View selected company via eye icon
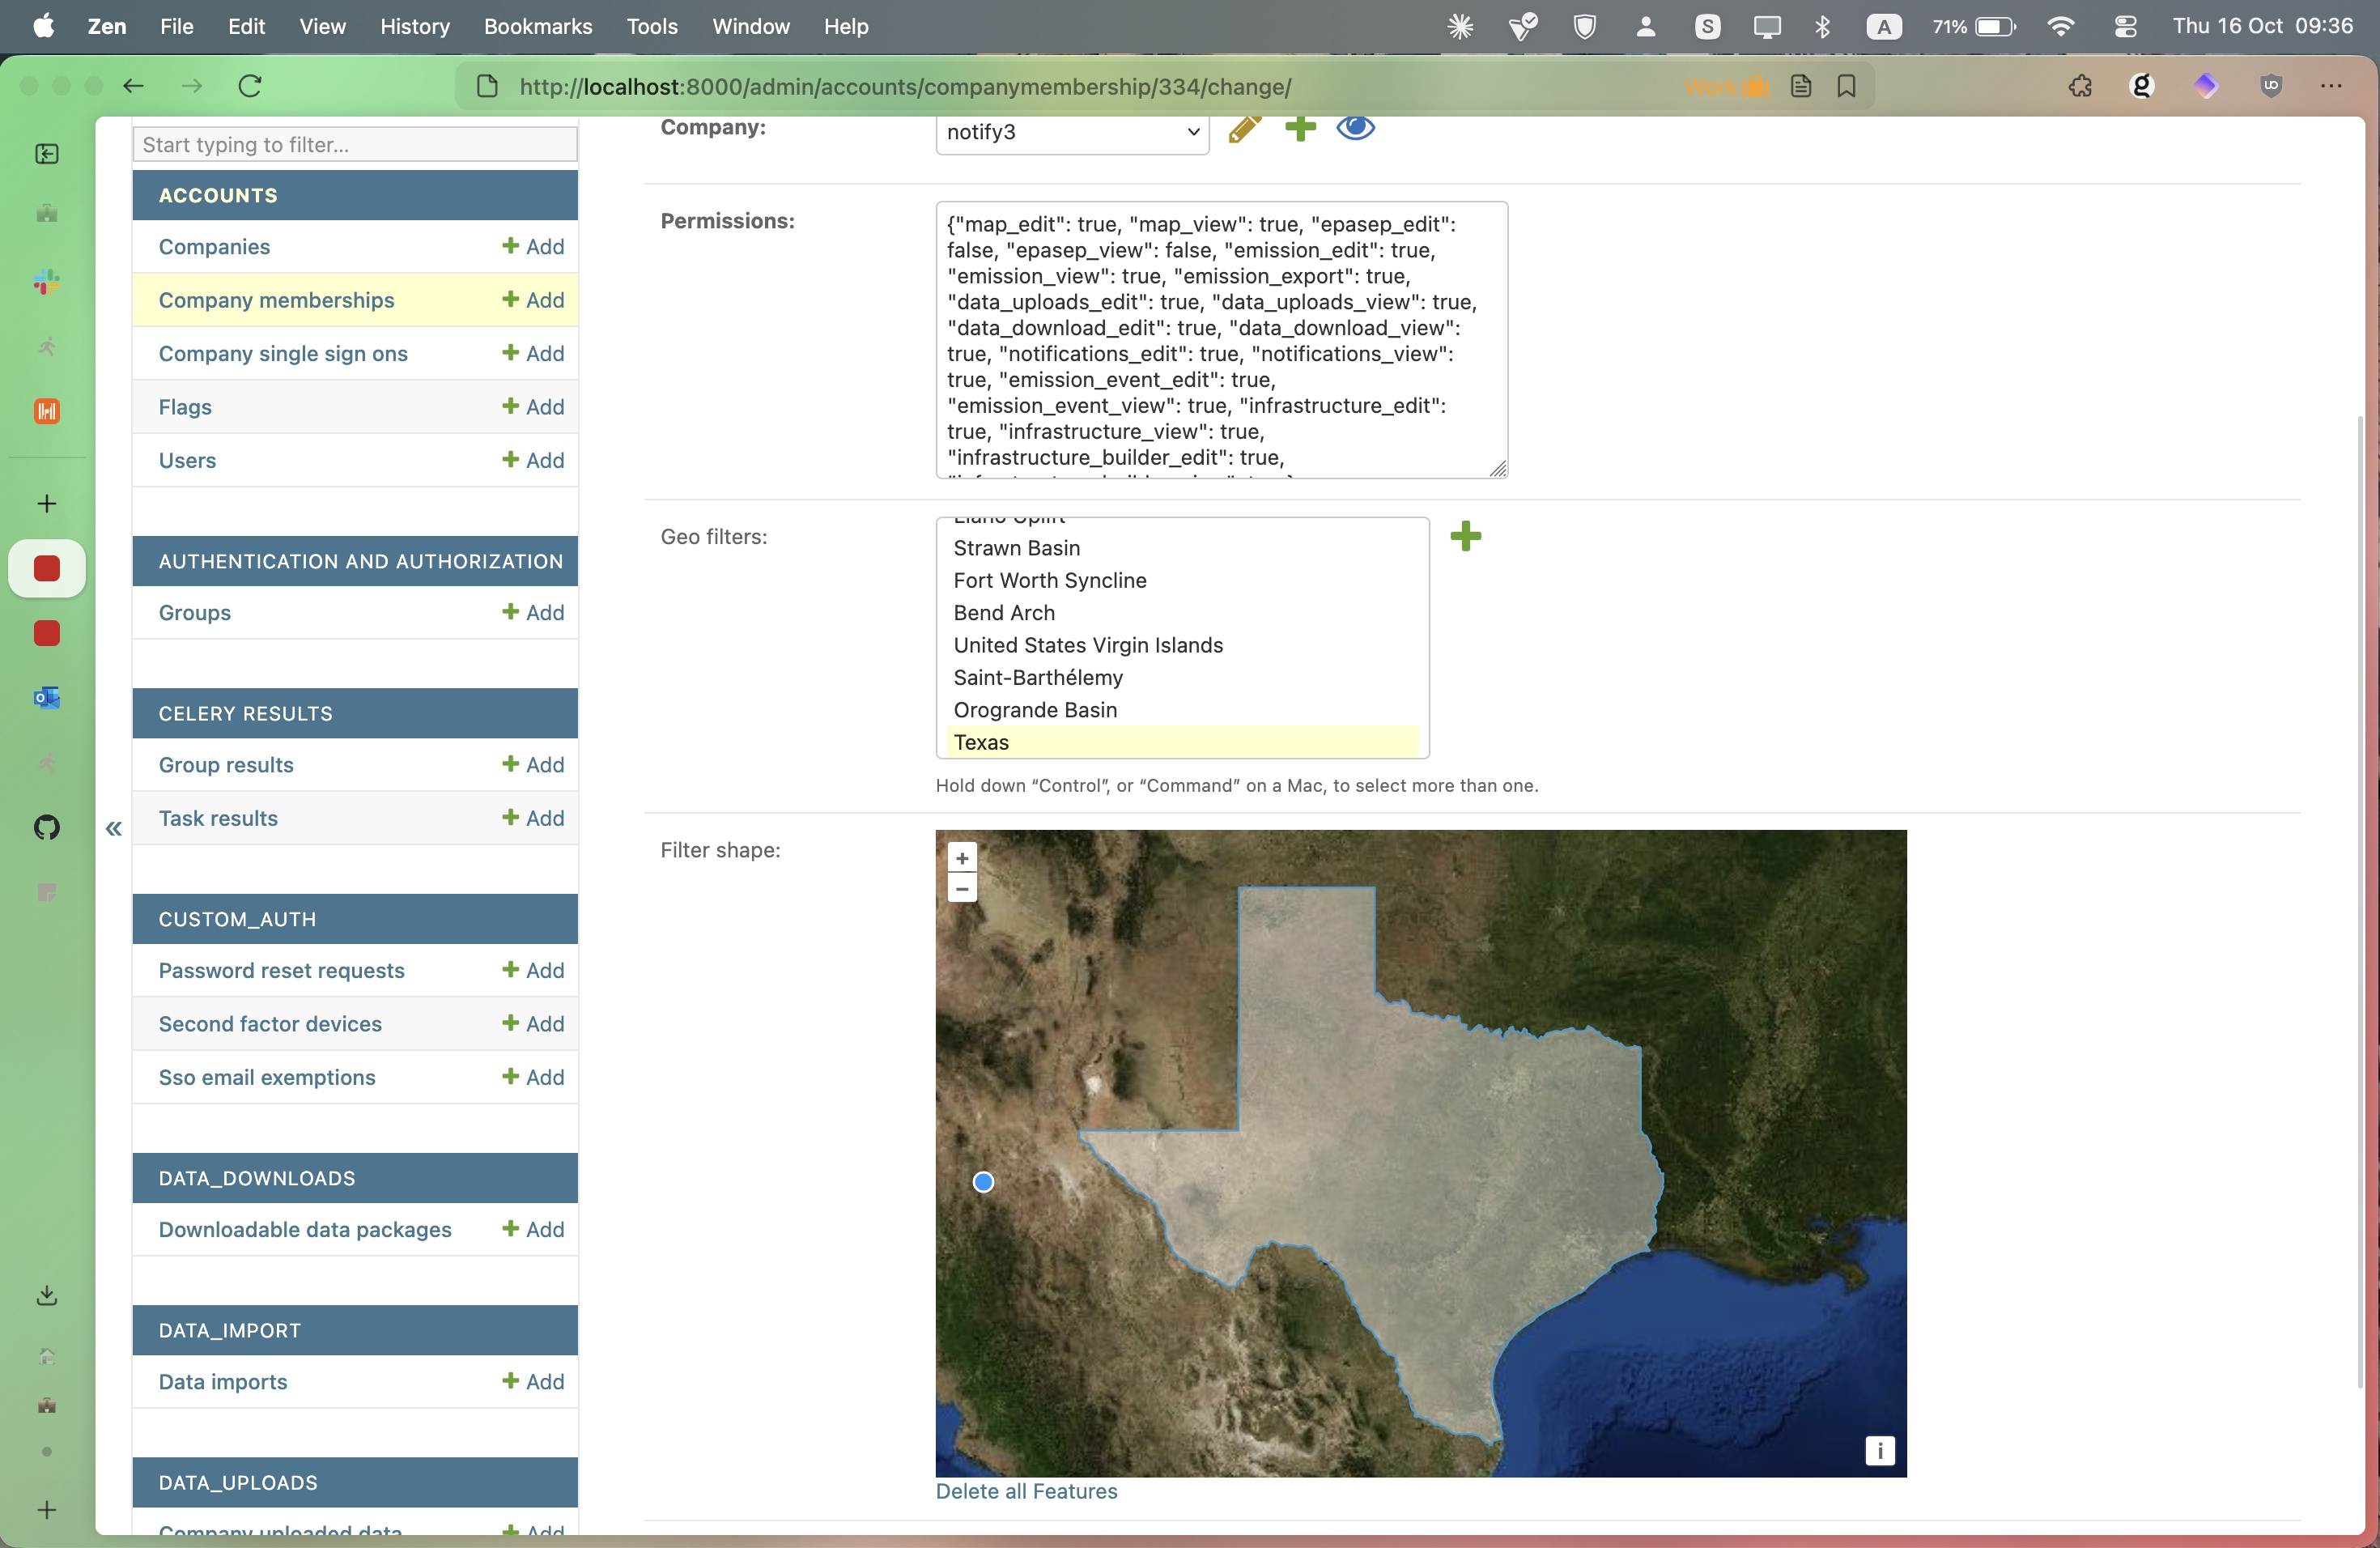Screen dimensions: 2380x1548 coord(1355,128)
